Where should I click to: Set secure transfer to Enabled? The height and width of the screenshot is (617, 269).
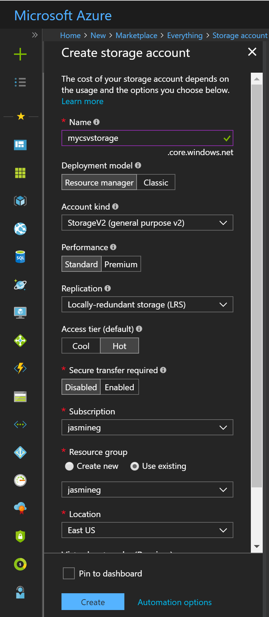(x=119, y=387)
